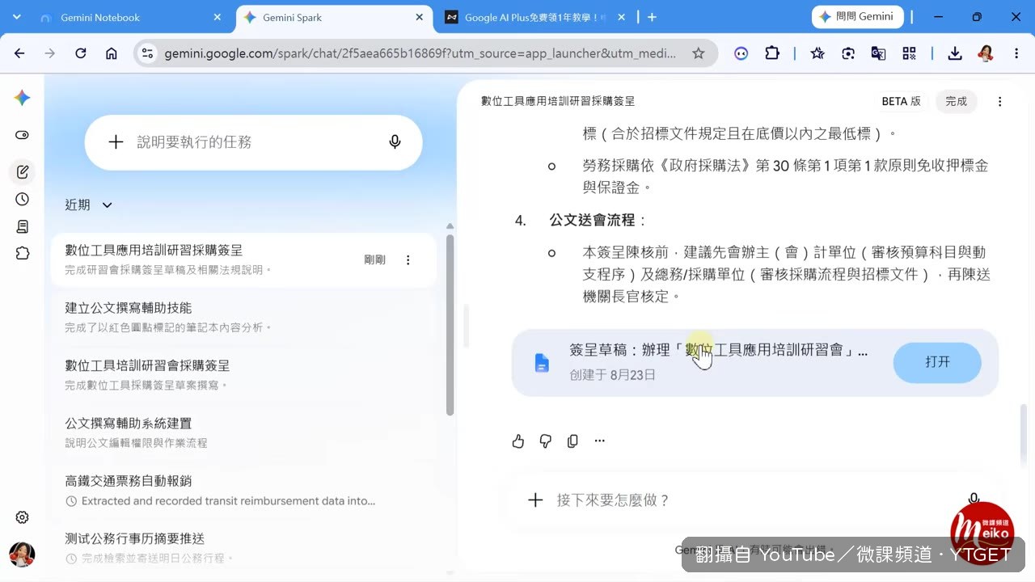Click thumbs down on response
Image resolution: width=1035 pixels, height=582 pixels.
(x=546, y=441)
